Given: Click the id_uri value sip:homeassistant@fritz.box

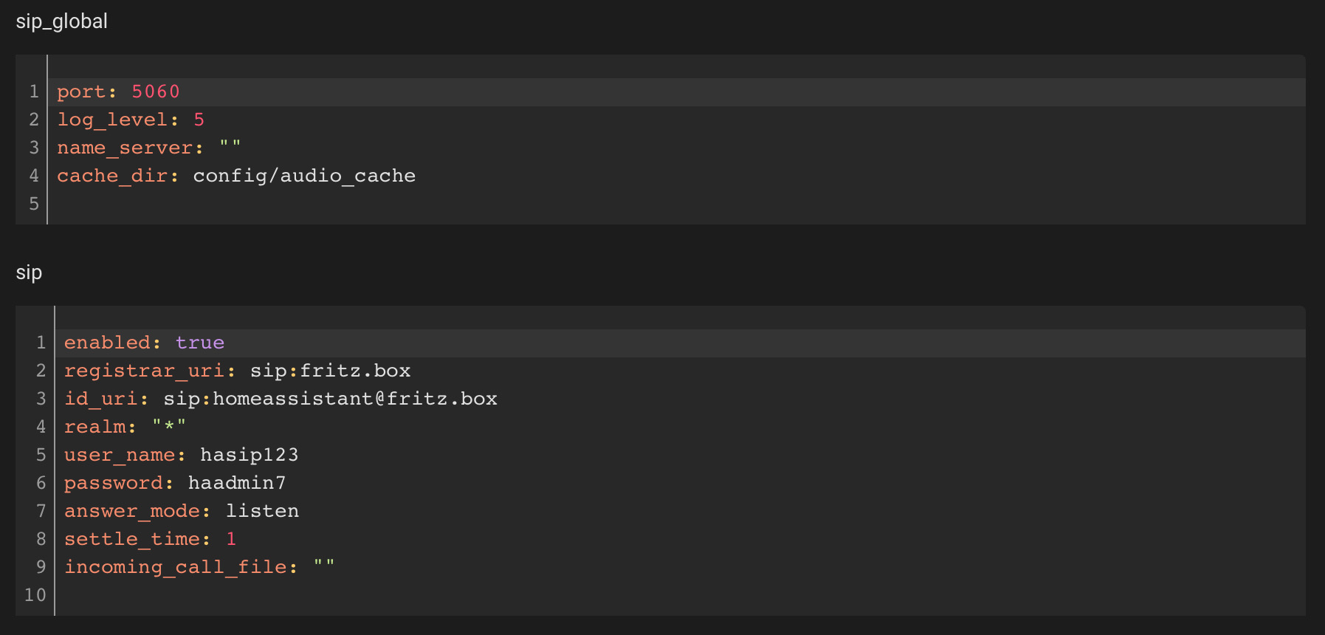Looking at the screenshot, I should pos(331,399).
